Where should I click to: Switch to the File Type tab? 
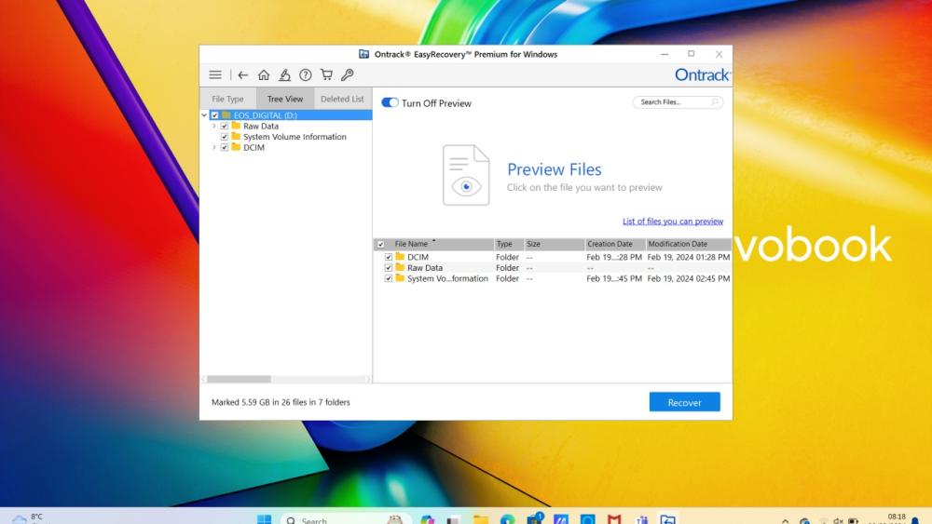227,99
